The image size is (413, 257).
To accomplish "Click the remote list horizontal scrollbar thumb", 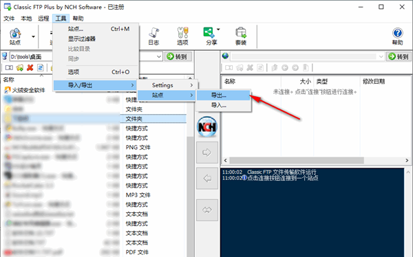I will click(x=297, y=160).
